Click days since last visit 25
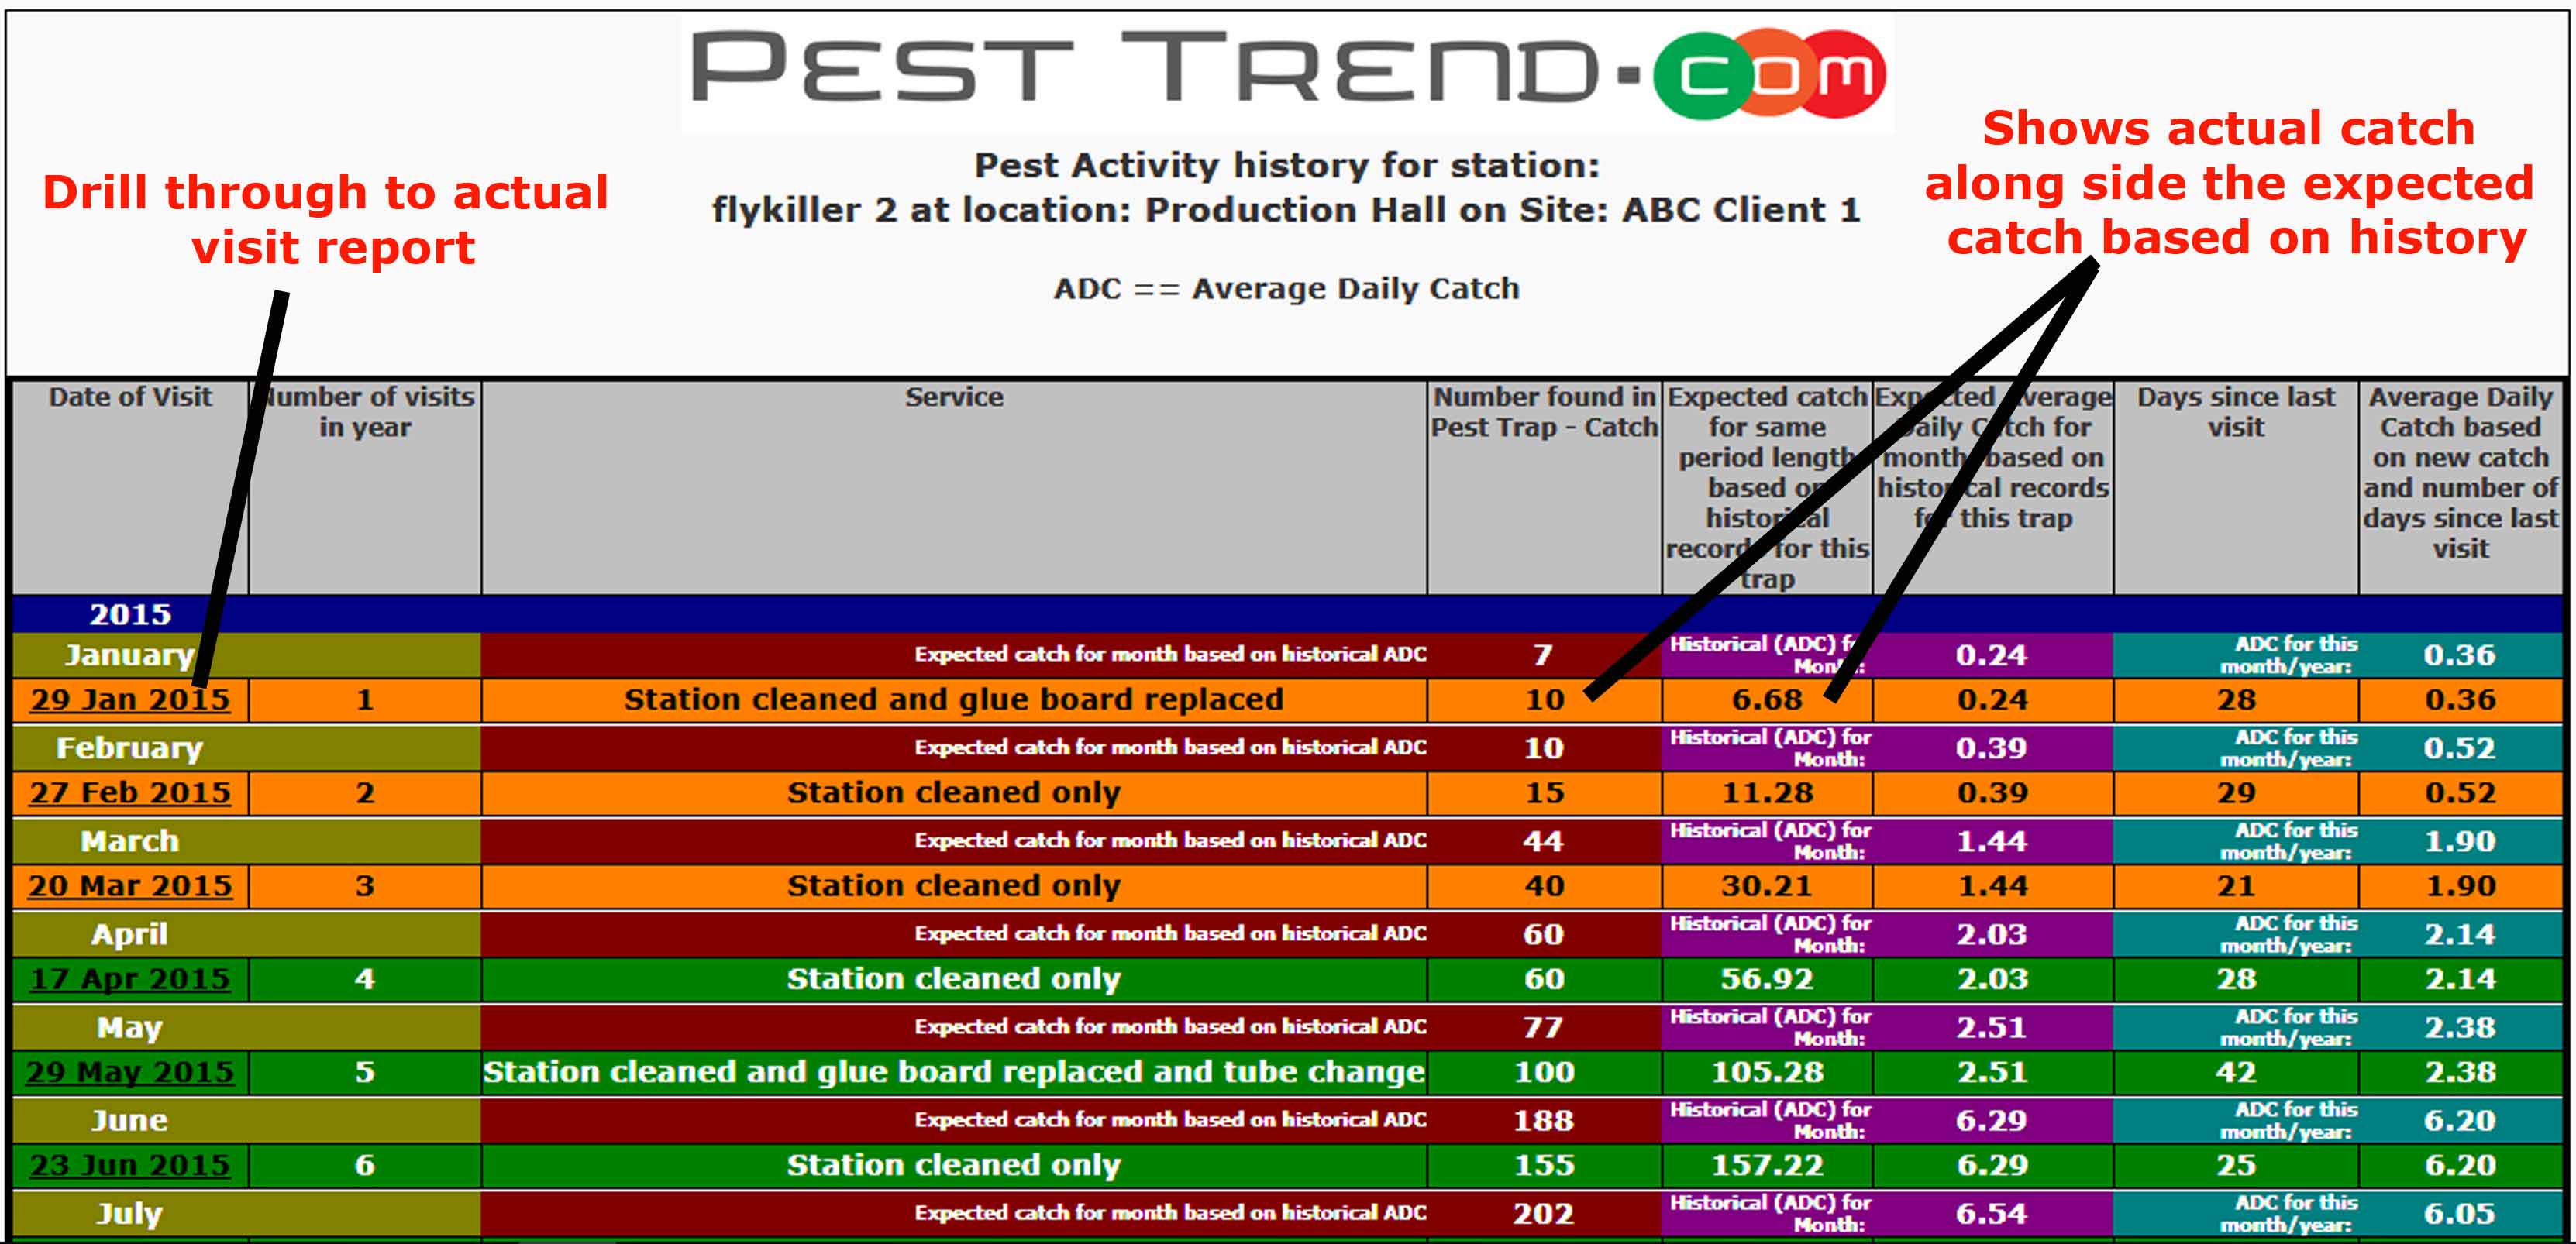 pos(2236,1164)
